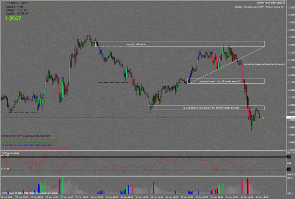Select the white rising trendline
The image size is (295, 199).
227,65
